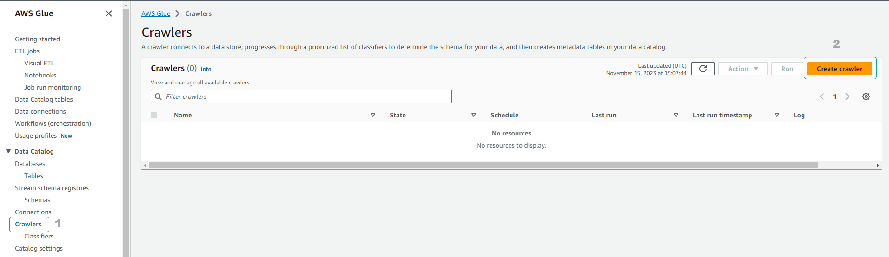Sort by State column arrow
This screenshot has height=257, width=889.
(x=474, y=115)
